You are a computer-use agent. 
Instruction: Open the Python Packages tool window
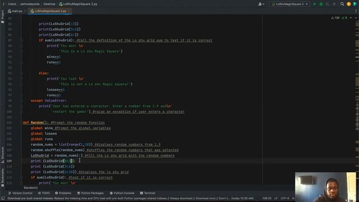pos(90,193)
